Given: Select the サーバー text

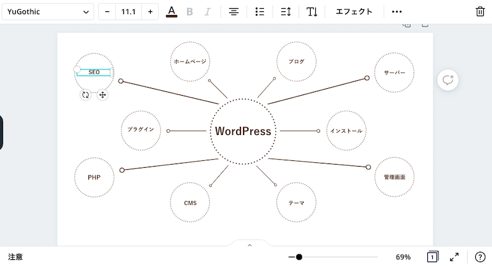Looking at the screenshot, I should (394, 73).
